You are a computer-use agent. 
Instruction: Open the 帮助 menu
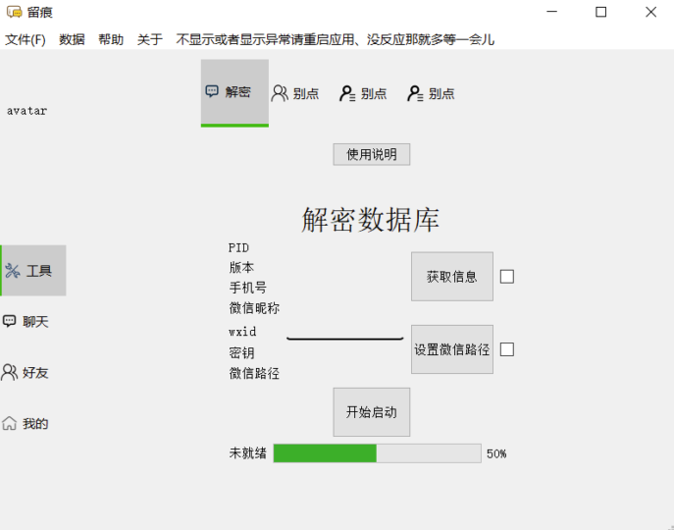point(111,40)
